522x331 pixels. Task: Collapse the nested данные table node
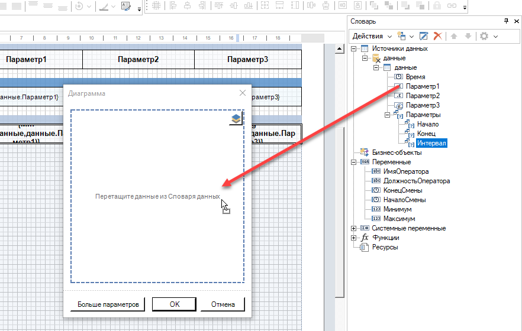click(376, 67)
